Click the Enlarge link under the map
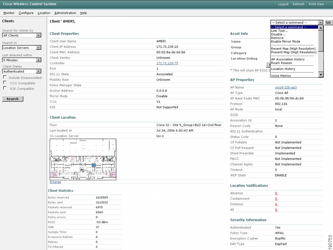This screenshot has width=333, height=250. [x=55, y=182]
